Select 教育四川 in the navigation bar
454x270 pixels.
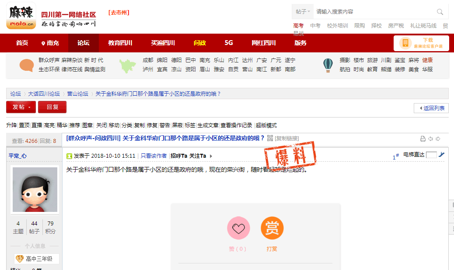[x=120, y=43]
